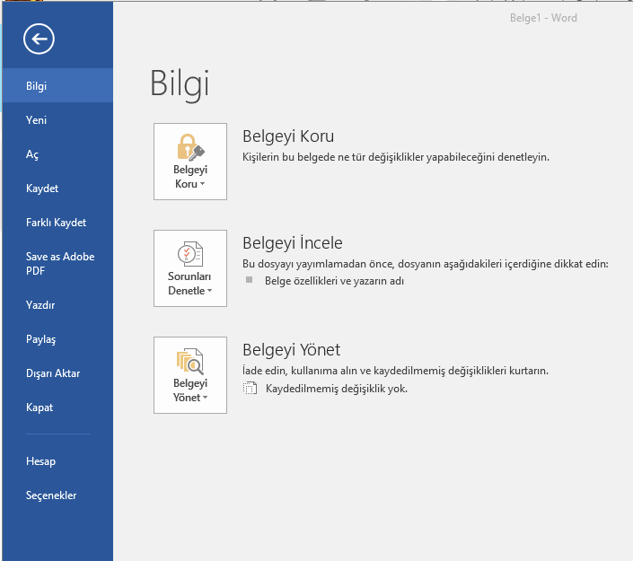
Task: Click the Belgeyi İncele heading text
Action: pyautogui.click(x=293, y=243)
